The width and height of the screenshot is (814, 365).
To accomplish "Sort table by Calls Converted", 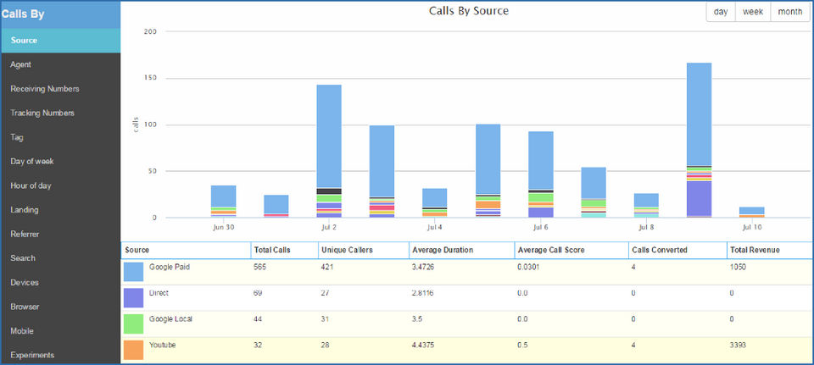I will [677, 250].
